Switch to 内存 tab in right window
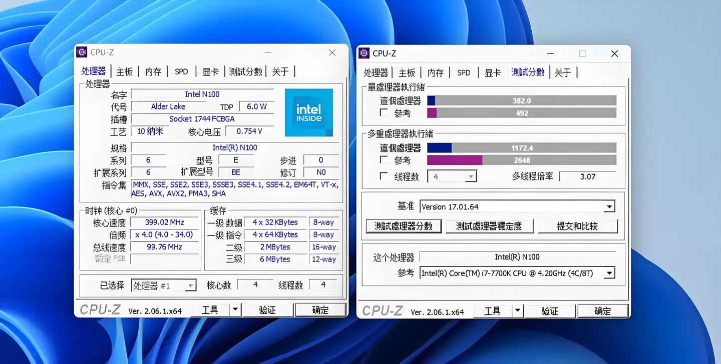Image resolution: width=721 pixels, height=364 pixels. tap(436, 72)
